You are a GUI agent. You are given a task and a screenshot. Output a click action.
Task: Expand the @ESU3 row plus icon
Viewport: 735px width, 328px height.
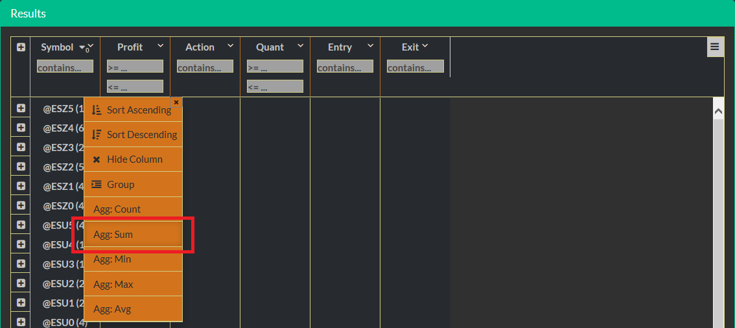pyautogui.click(x=21, y=264)
